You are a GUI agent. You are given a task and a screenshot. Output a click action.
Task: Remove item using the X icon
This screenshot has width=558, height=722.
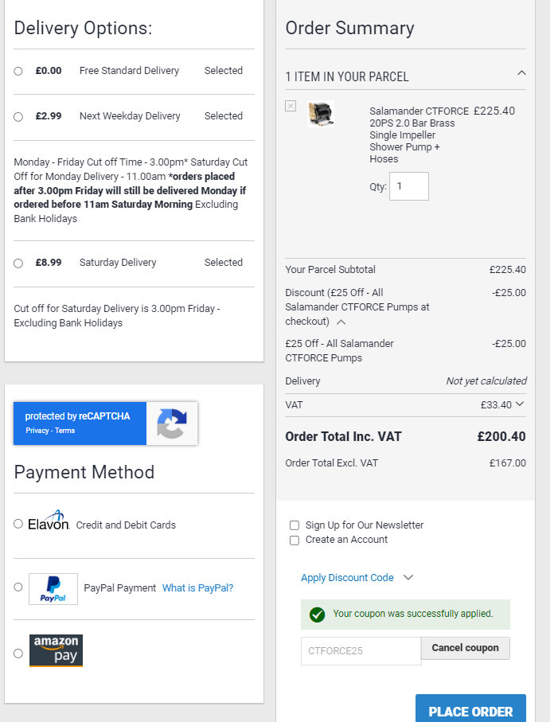click(291, 106)
